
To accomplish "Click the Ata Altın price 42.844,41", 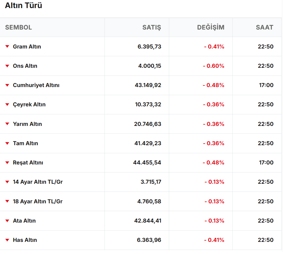I will pos(148,221).
